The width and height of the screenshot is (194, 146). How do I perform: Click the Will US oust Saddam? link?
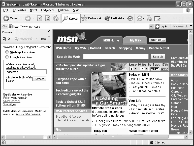pyautogui.click(x=147, y=79)
